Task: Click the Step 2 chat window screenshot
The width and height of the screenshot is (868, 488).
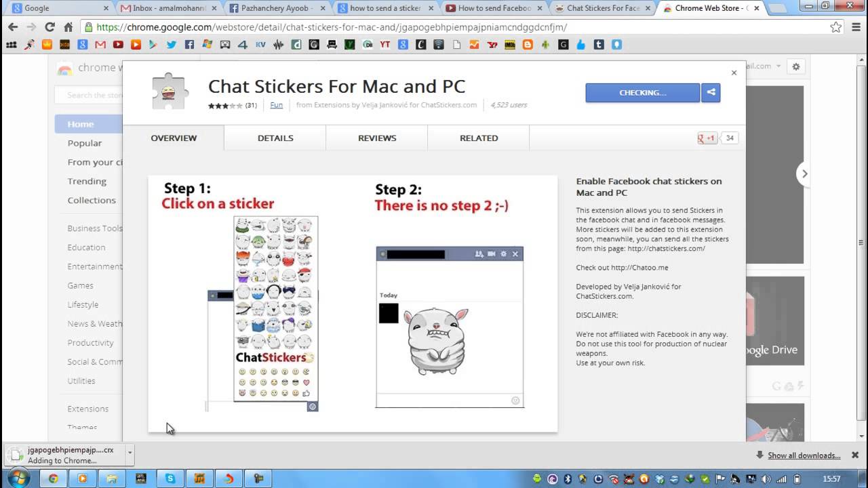Action: pos(450,327)
